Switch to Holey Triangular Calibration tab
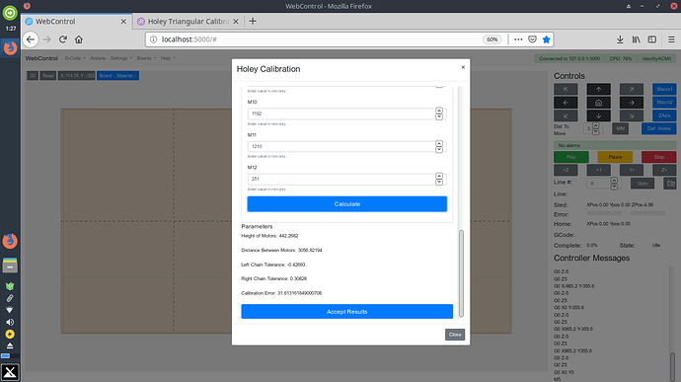 point(189,22)
